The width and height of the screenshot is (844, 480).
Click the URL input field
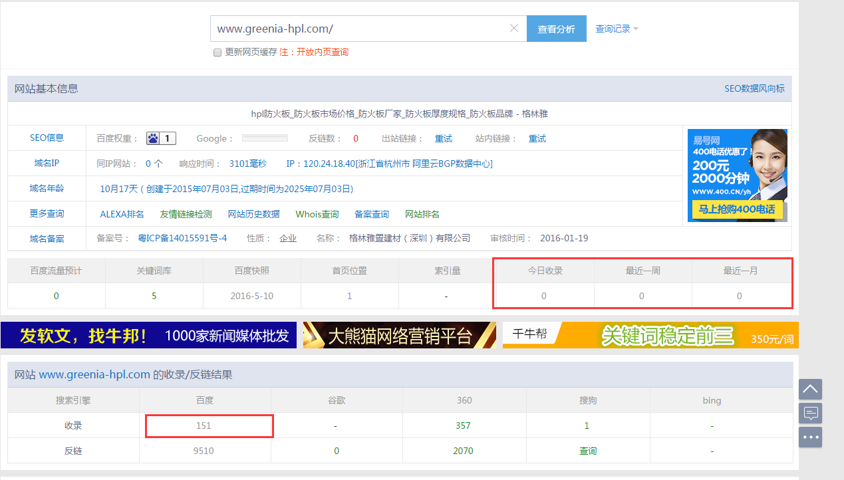359,29
